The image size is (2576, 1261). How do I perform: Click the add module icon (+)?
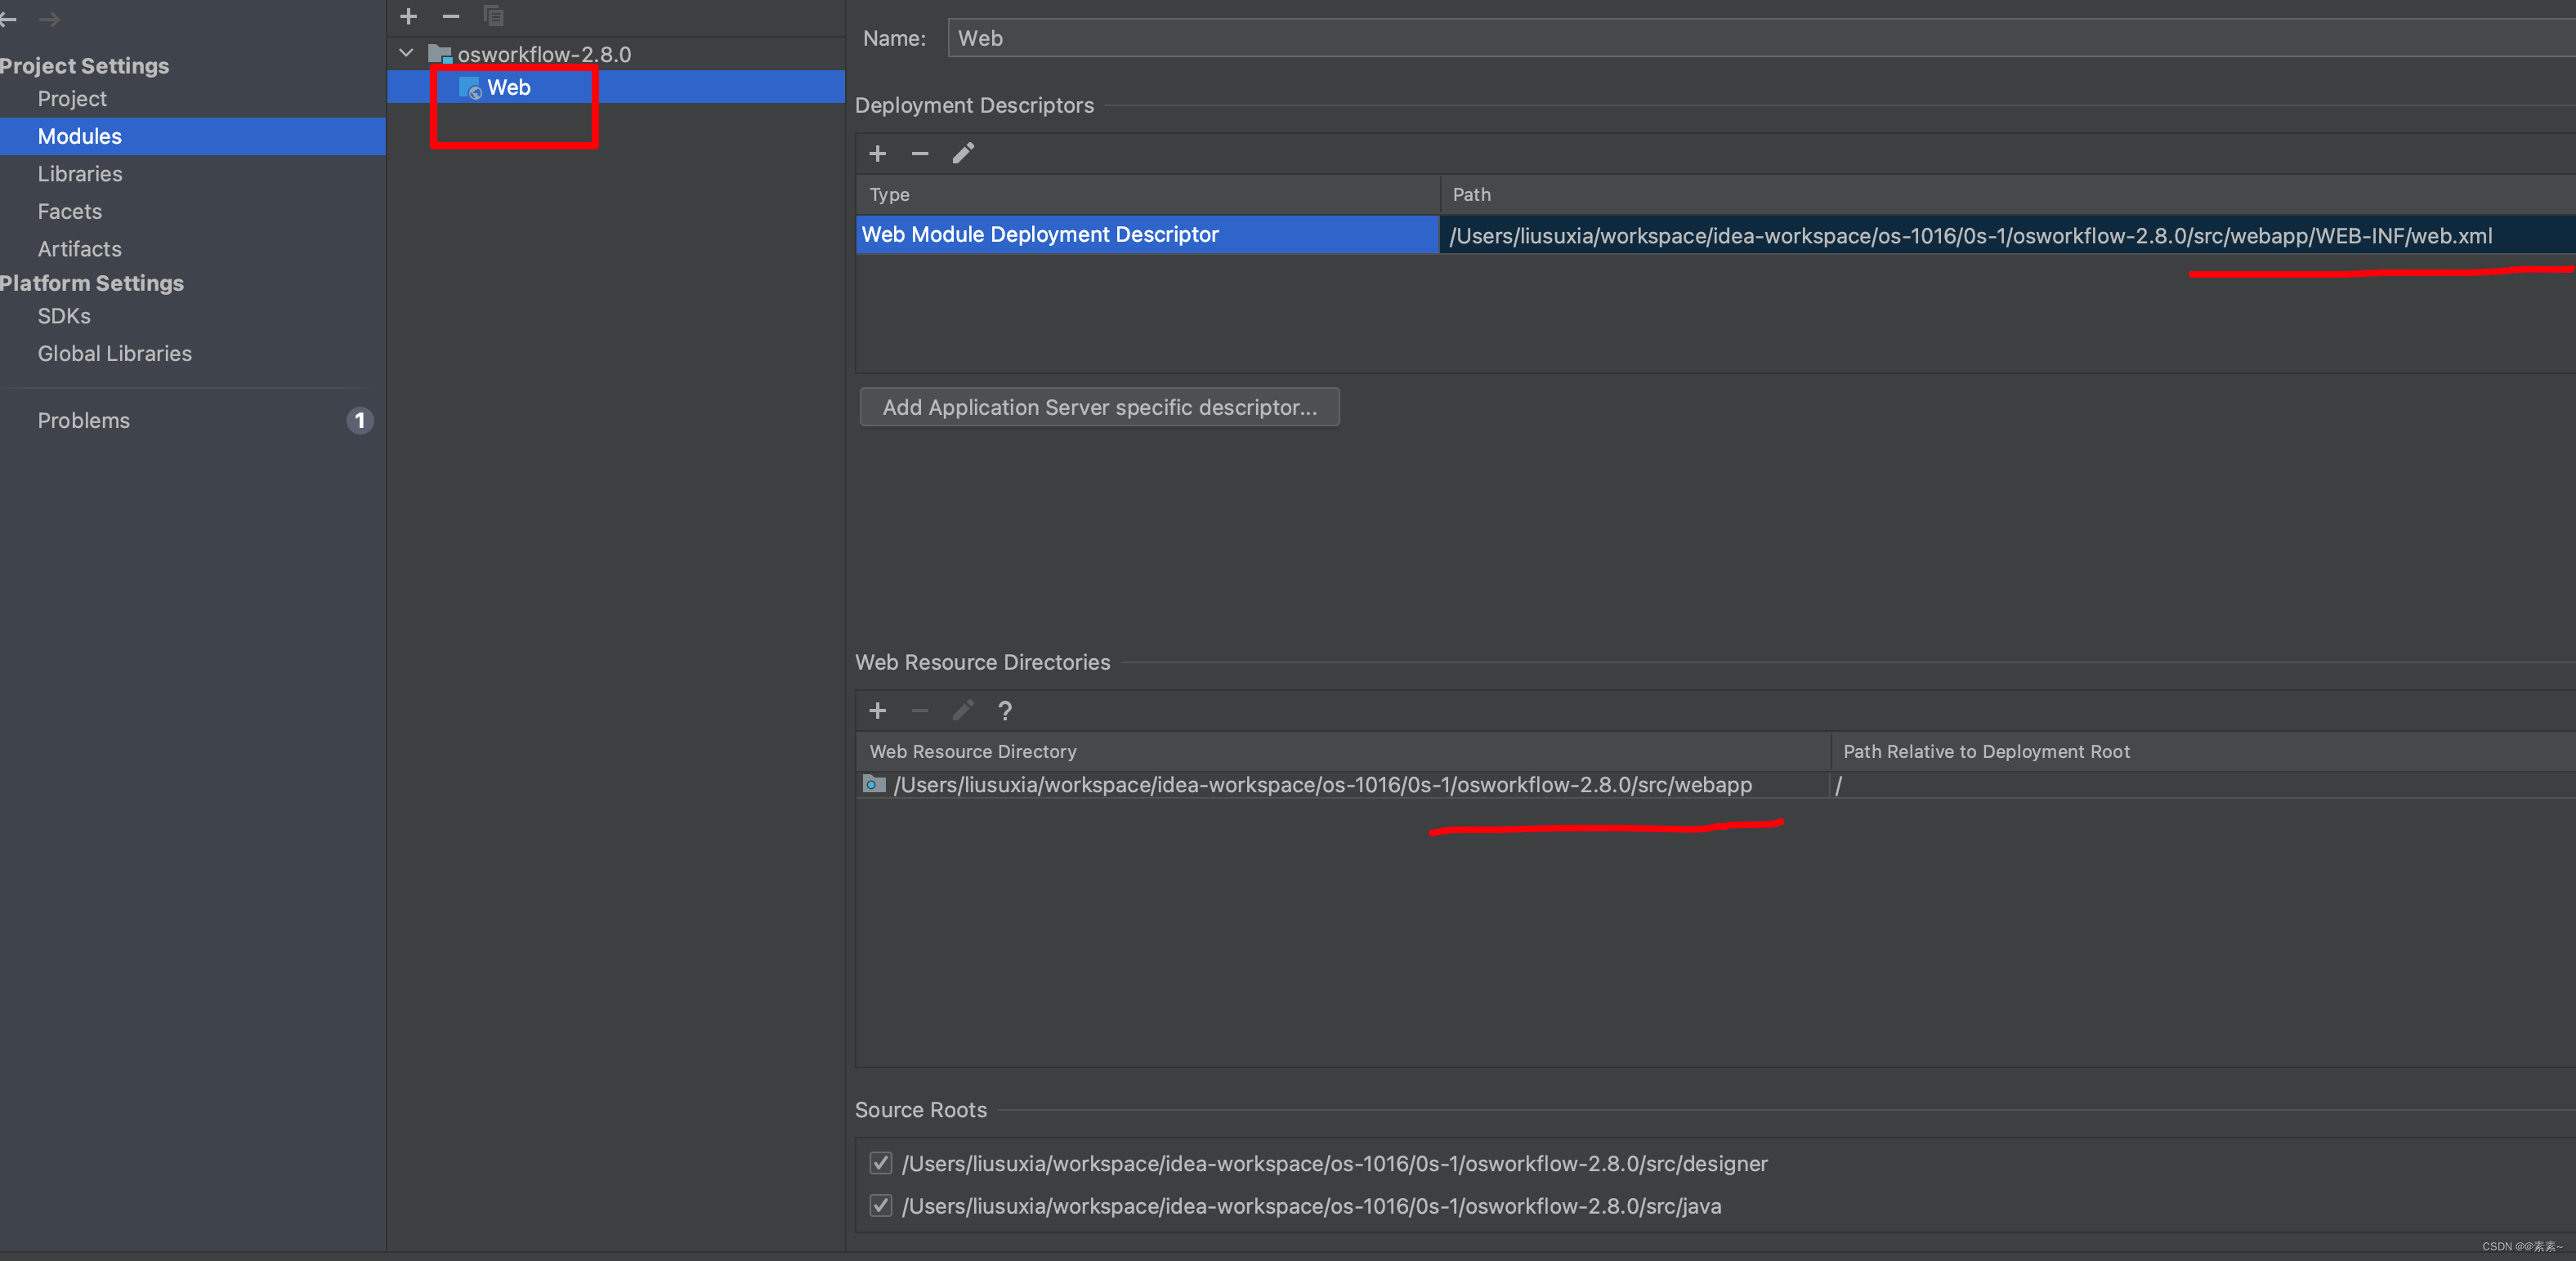point(408,15)
